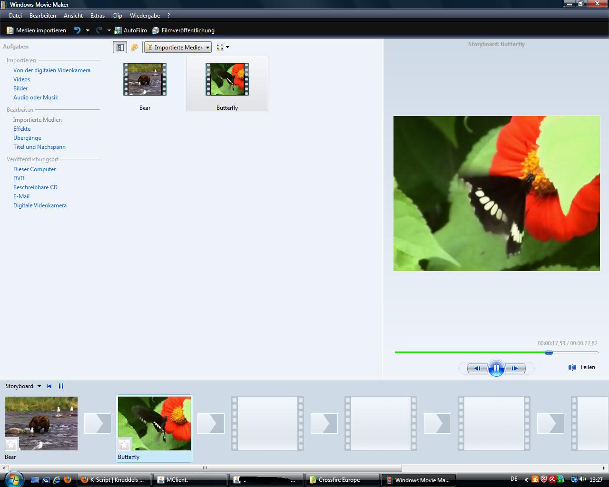The image size is (609, 487).
Task: Pause the preview with the blue button
Action: point(496,368)
